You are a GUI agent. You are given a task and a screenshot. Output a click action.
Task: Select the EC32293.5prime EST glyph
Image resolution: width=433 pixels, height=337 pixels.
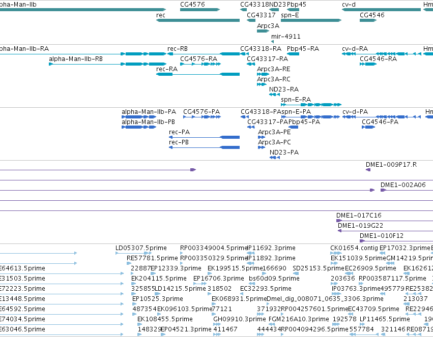[242, 294]
